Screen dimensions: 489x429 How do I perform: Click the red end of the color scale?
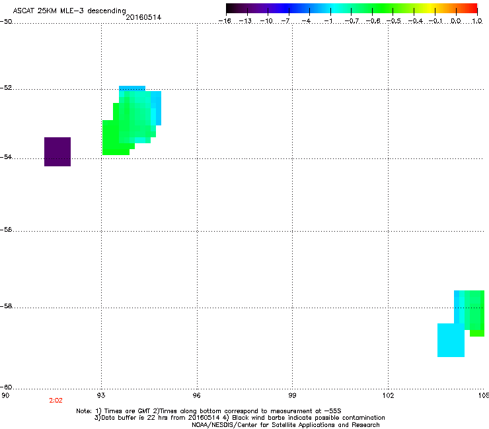tap(472, 9)
